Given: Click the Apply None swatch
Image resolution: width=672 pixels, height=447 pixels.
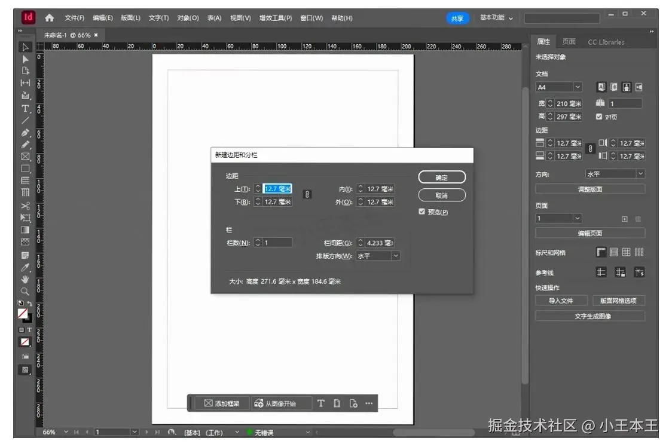Looking at the screenshot, I should [25, 342].
